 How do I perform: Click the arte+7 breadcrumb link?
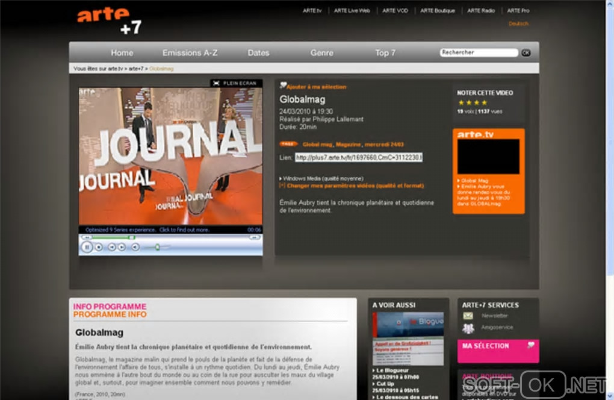[136, 69]
